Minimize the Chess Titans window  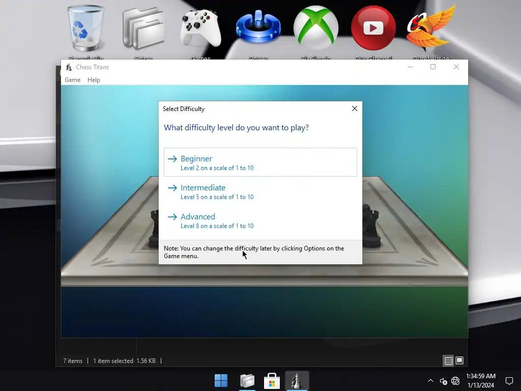click(x=410, y=67)
